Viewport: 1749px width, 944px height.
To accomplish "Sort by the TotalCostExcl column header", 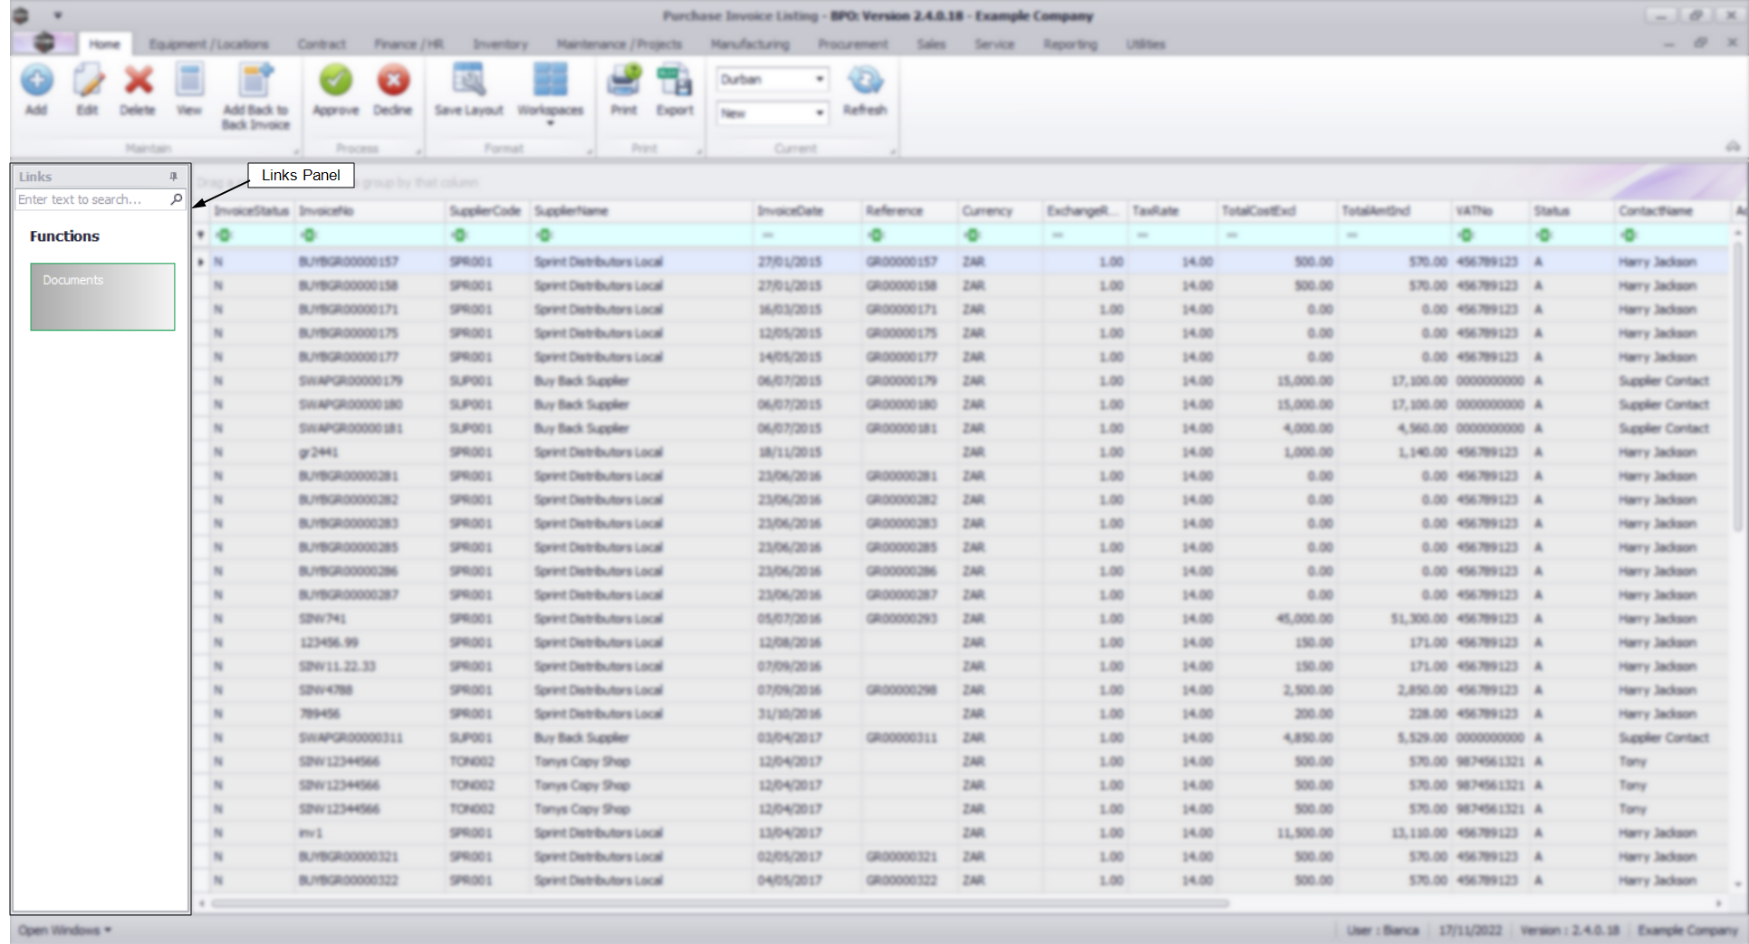I will [1277, 211].
